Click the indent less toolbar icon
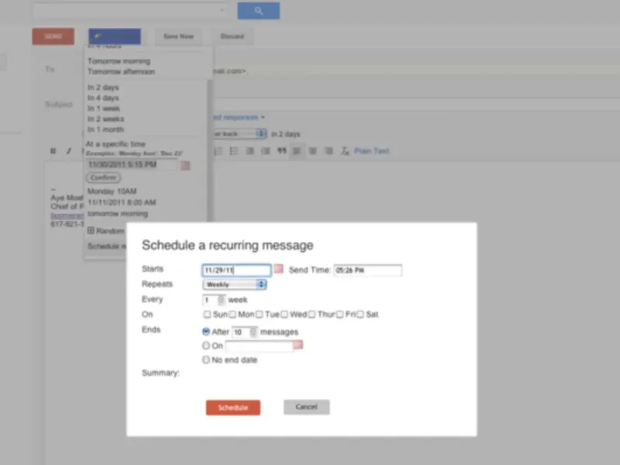 click(x=250, y=151)
